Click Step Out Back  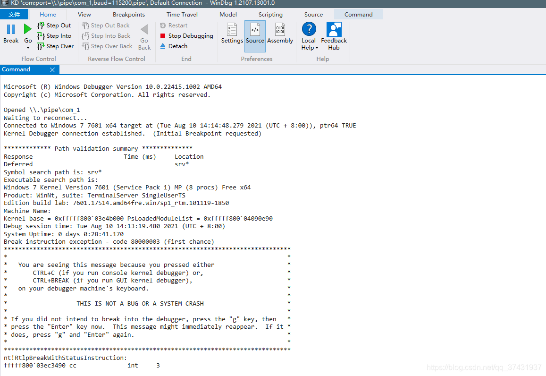pyautogui.click(x=106, y=26)
